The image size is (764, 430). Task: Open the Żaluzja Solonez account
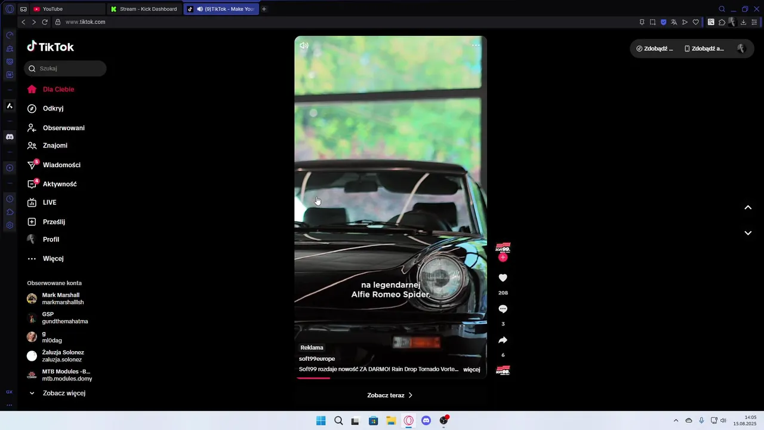56,356
